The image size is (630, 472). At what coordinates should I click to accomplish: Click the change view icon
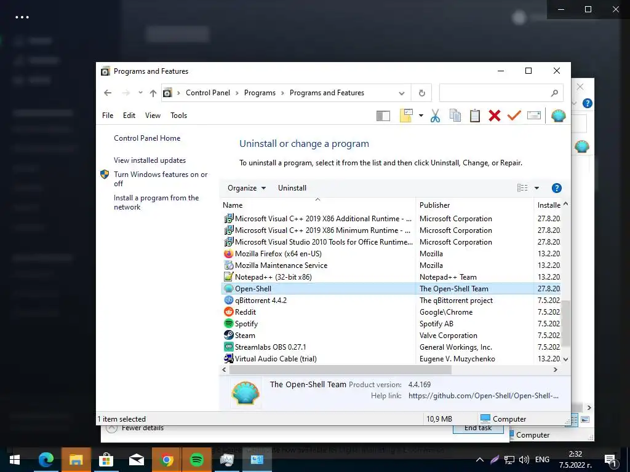(522, 188)
